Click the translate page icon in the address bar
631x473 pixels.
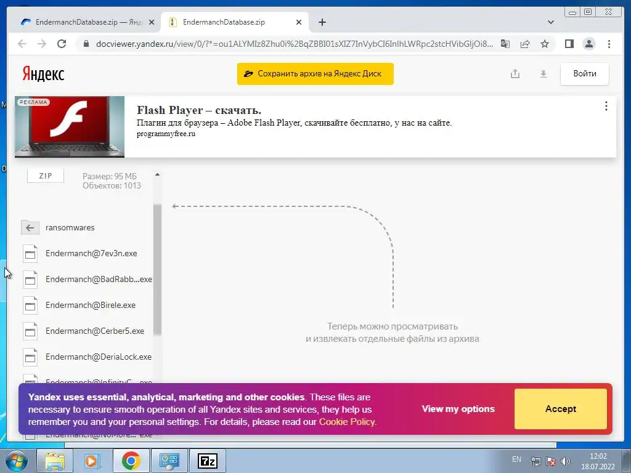tap(505, 44)
